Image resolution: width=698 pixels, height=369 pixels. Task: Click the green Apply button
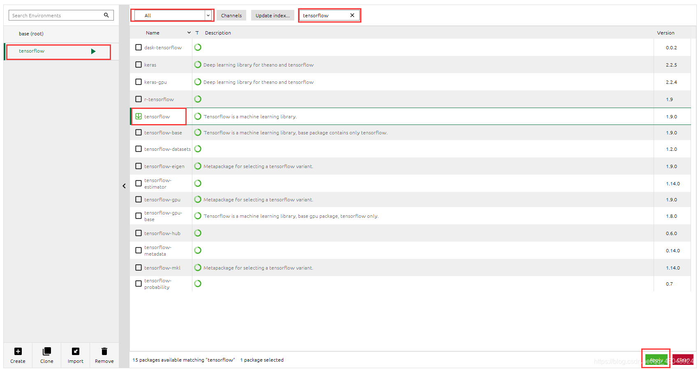[x=656, y=360]
